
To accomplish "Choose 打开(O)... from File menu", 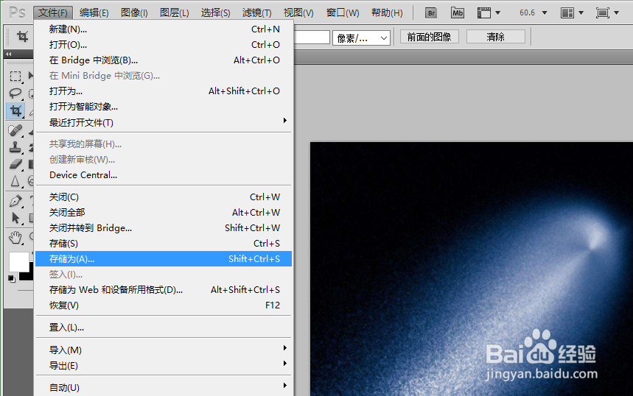I will tap(164, 44).
